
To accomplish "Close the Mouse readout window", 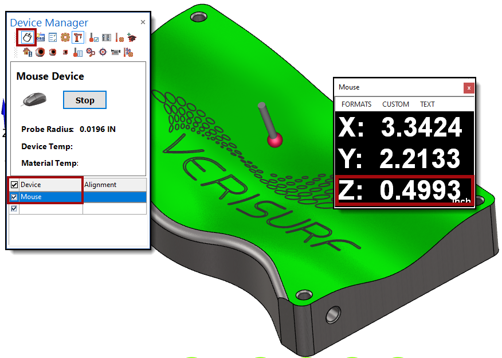I will click(x=469, y=88).
